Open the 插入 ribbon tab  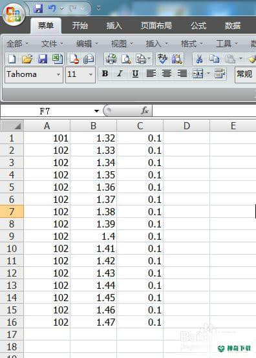(114, 25)
